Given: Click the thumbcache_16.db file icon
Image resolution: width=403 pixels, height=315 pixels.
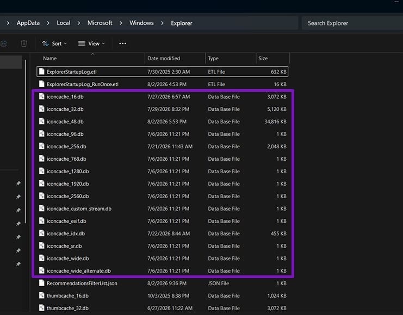Looking at the screenshot, I should (42, 295).
